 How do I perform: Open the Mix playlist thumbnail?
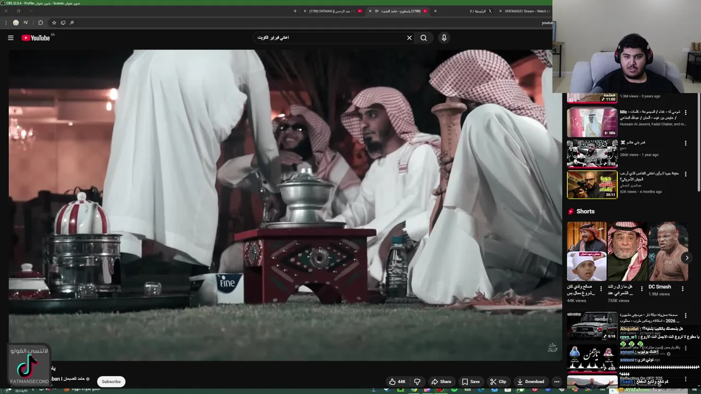[592, 122]
